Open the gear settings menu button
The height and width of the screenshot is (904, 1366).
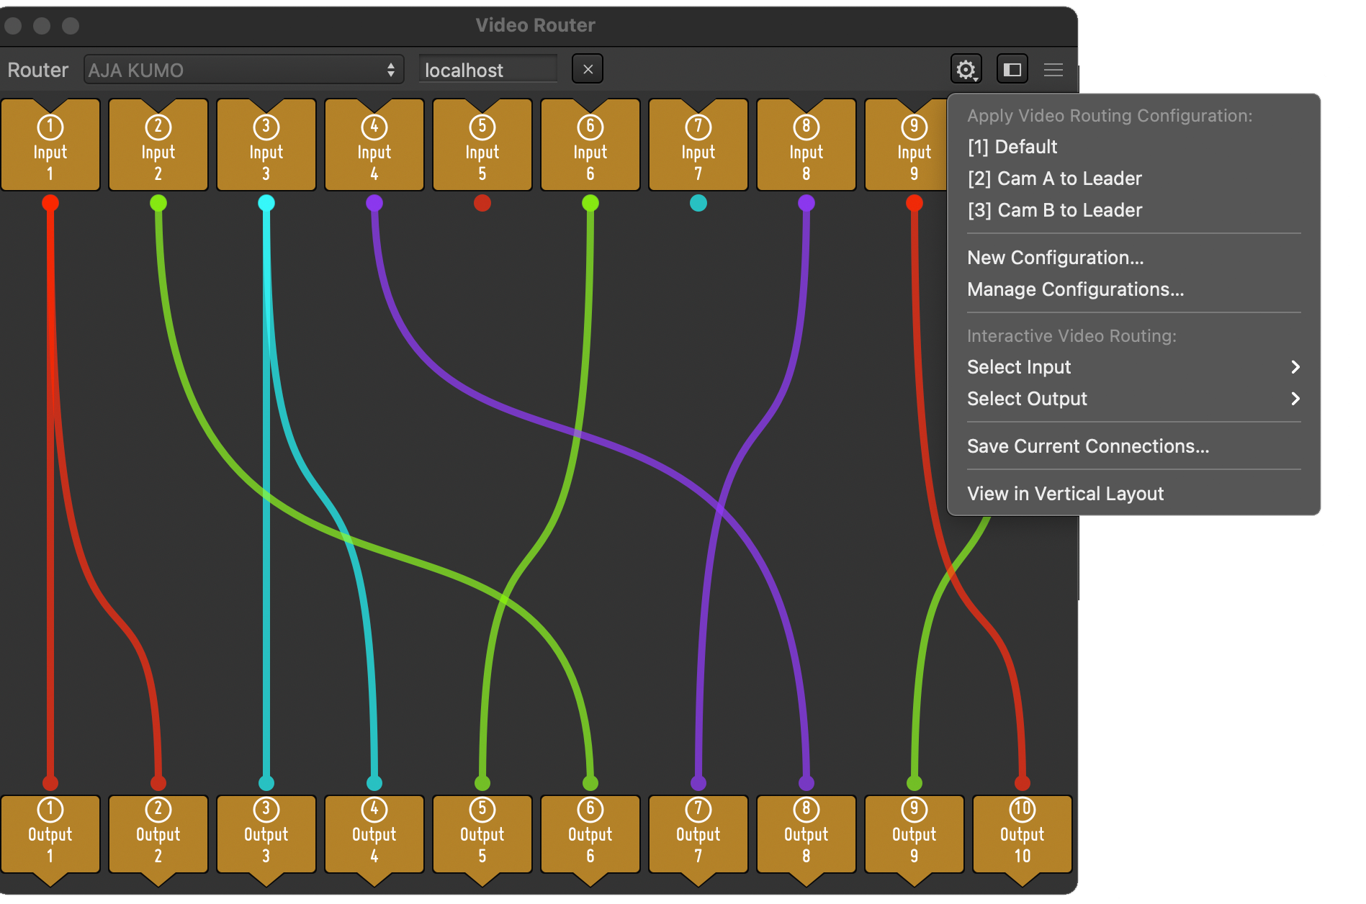point(966,70)
